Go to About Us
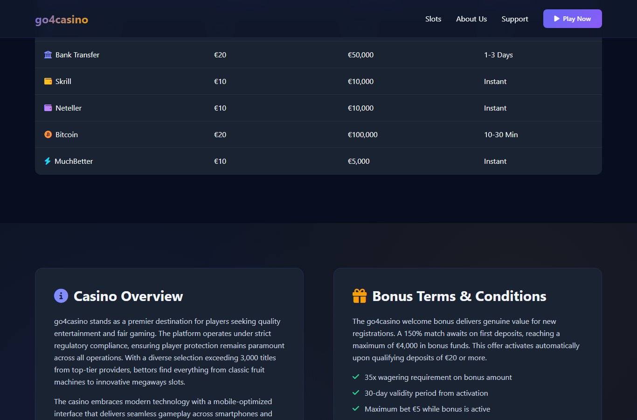Image resolution: width=637 pixels, height=420 pixels. point(471,19)
